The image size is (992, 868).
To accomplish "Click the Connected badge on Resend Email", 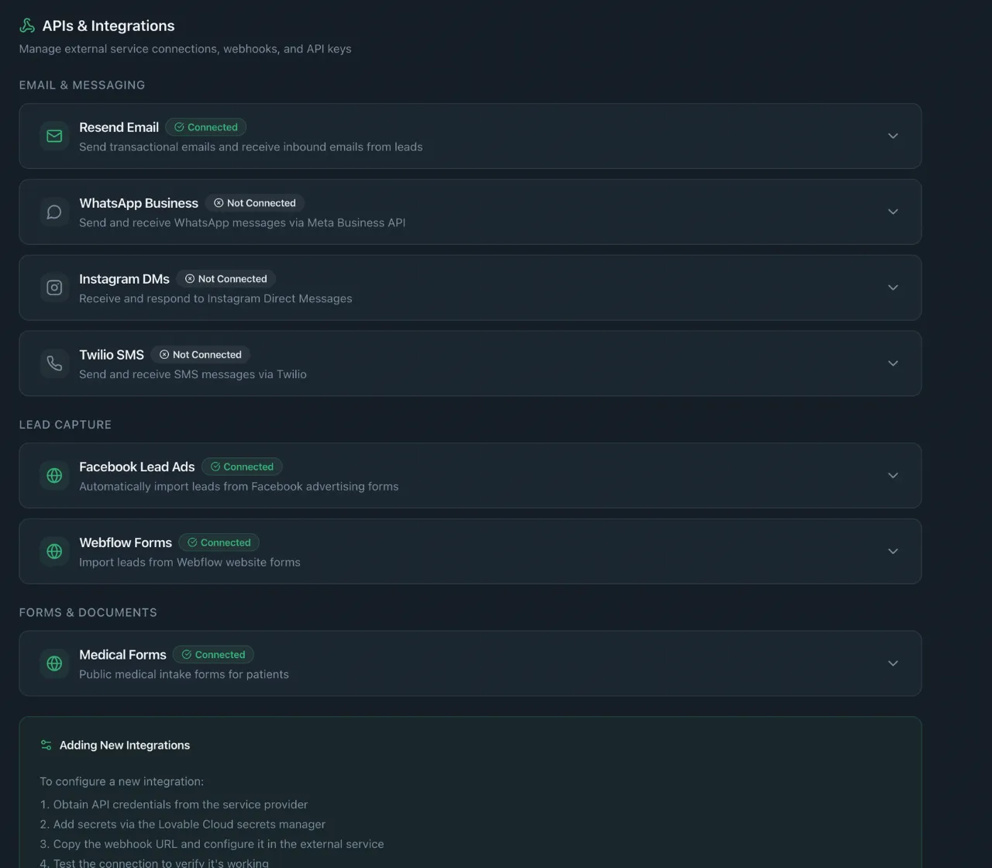I will [x=205, y=127].
